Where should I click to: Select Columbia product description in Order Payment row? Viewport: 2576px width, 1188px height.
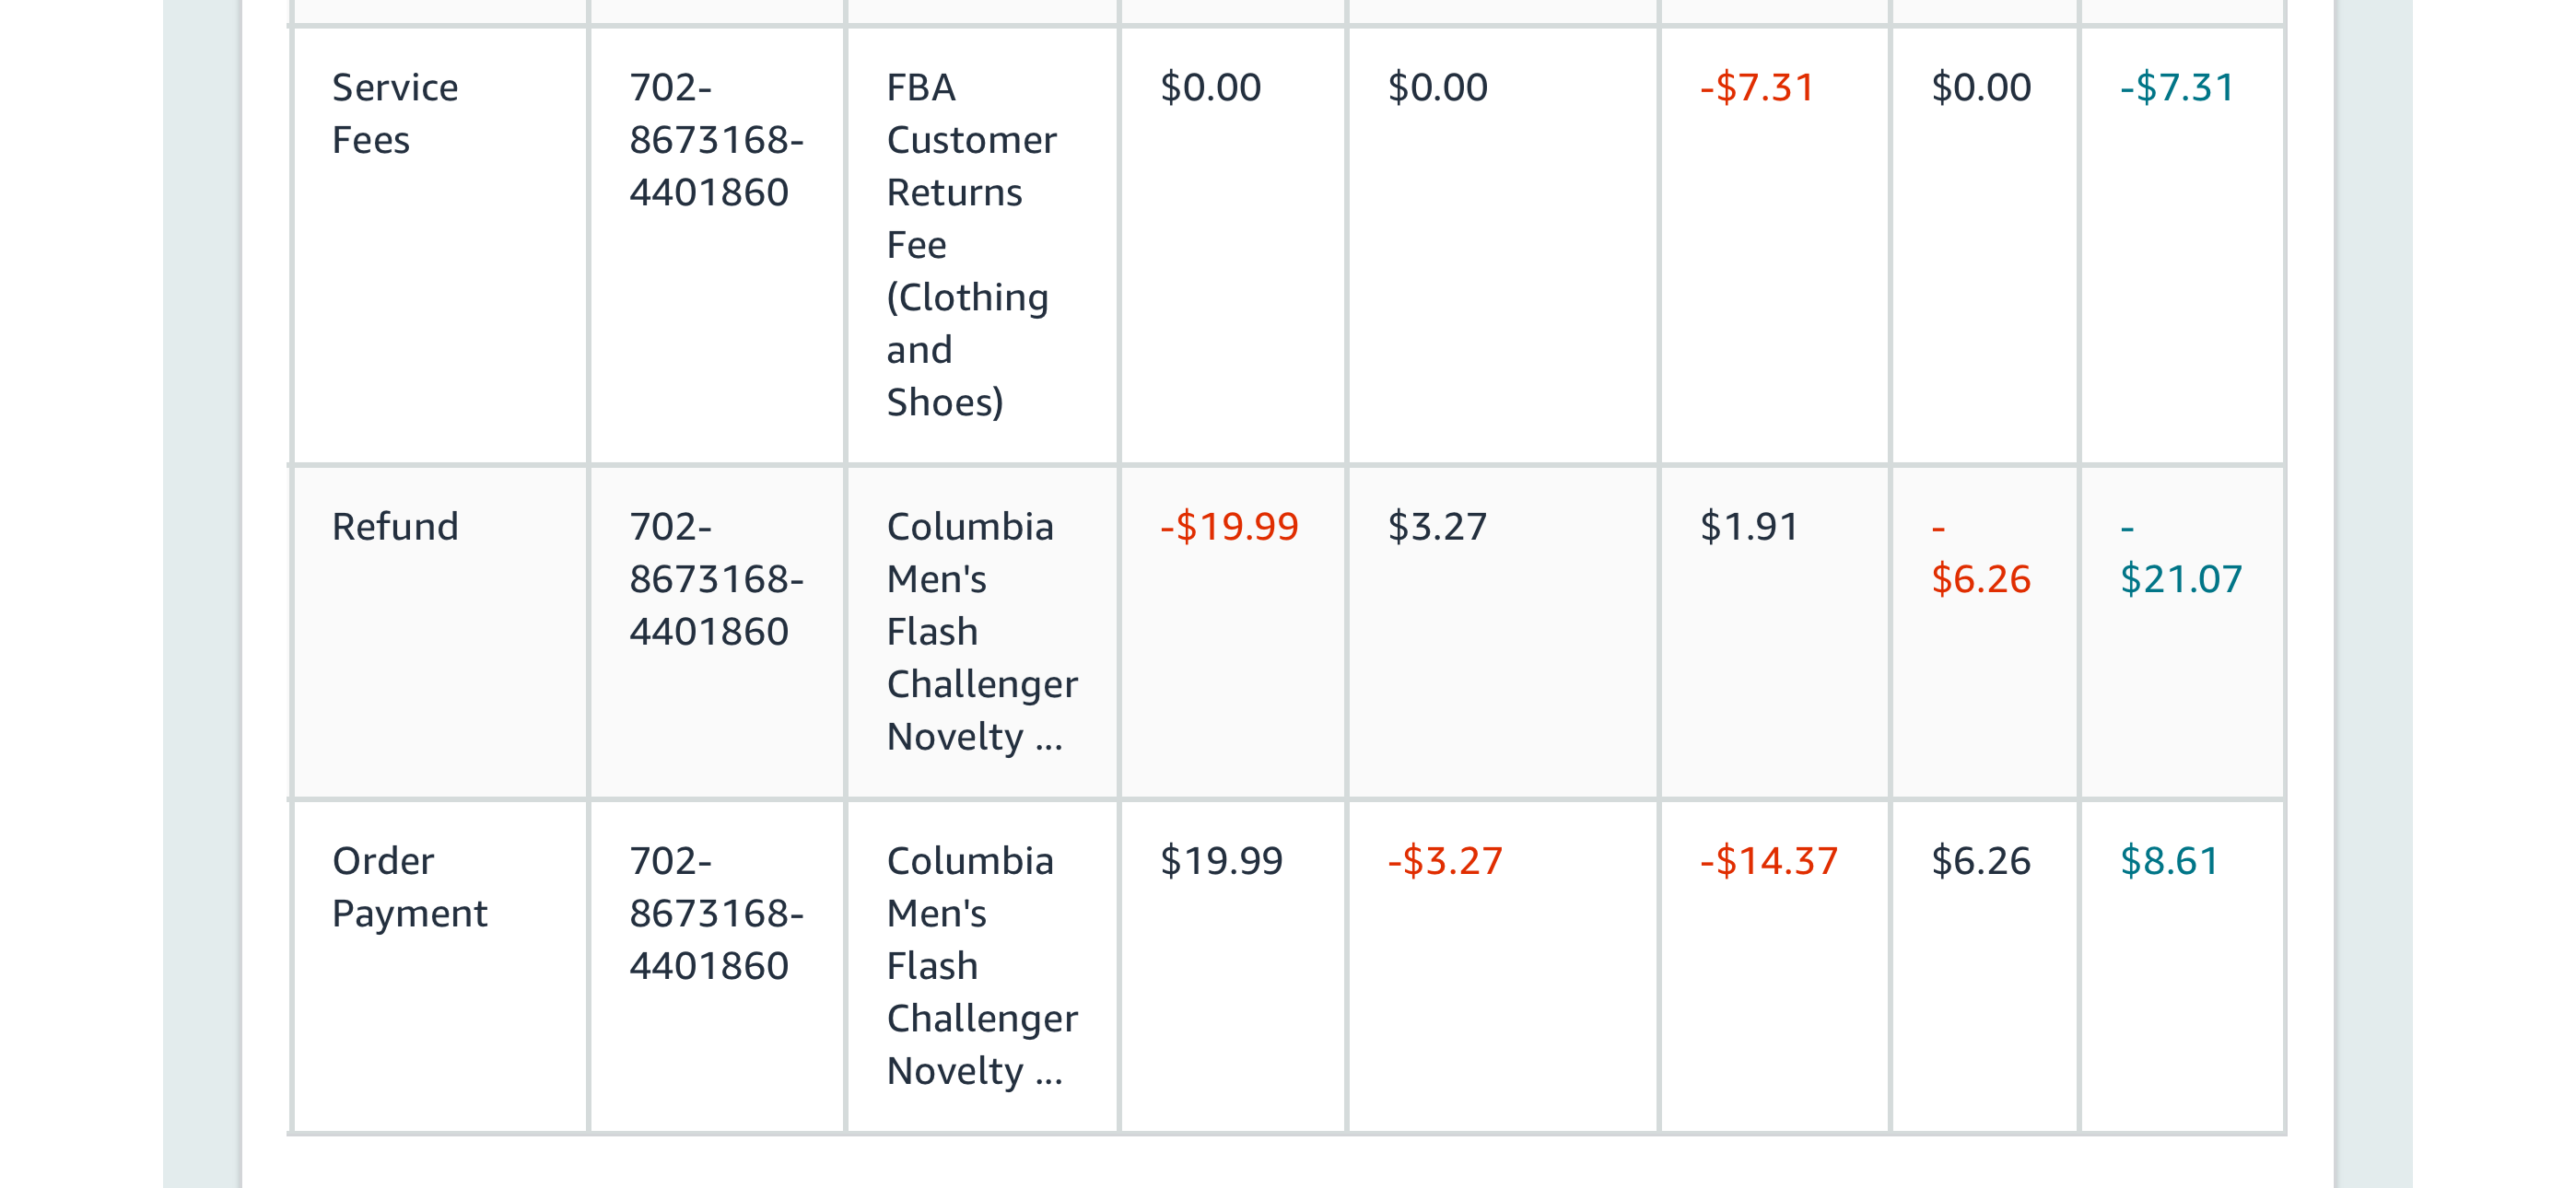tap(982, 965)
